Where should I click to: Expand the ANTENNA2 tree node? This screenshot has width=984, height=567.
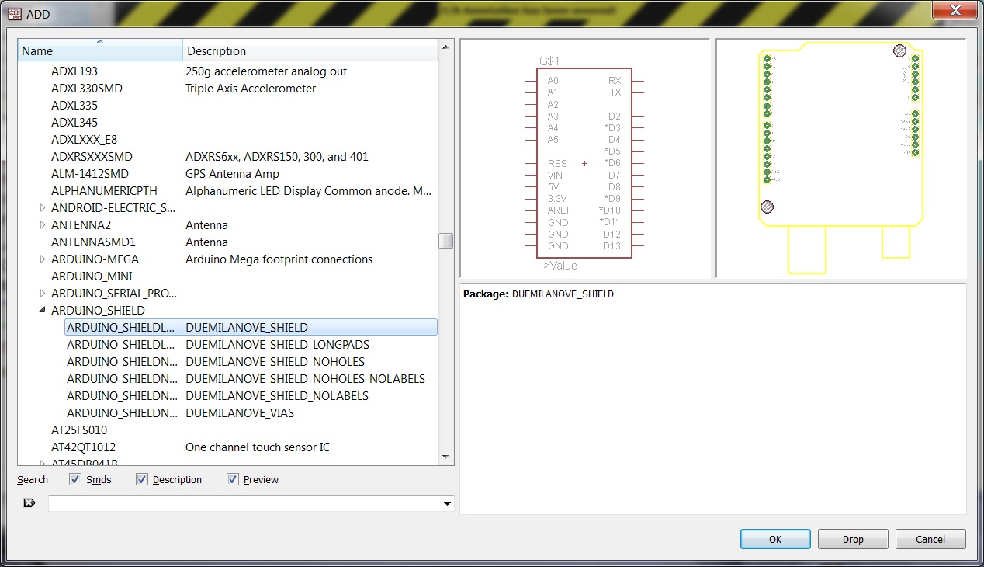click(43, 225)
